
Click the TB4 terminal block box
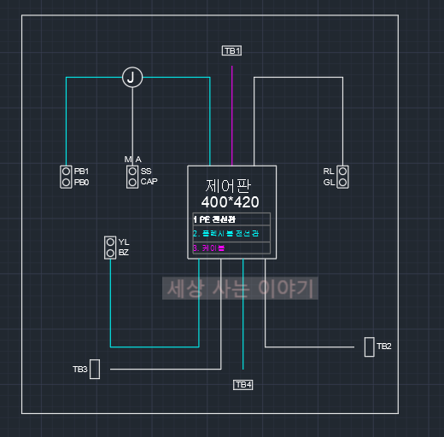[x=242, y=385]
